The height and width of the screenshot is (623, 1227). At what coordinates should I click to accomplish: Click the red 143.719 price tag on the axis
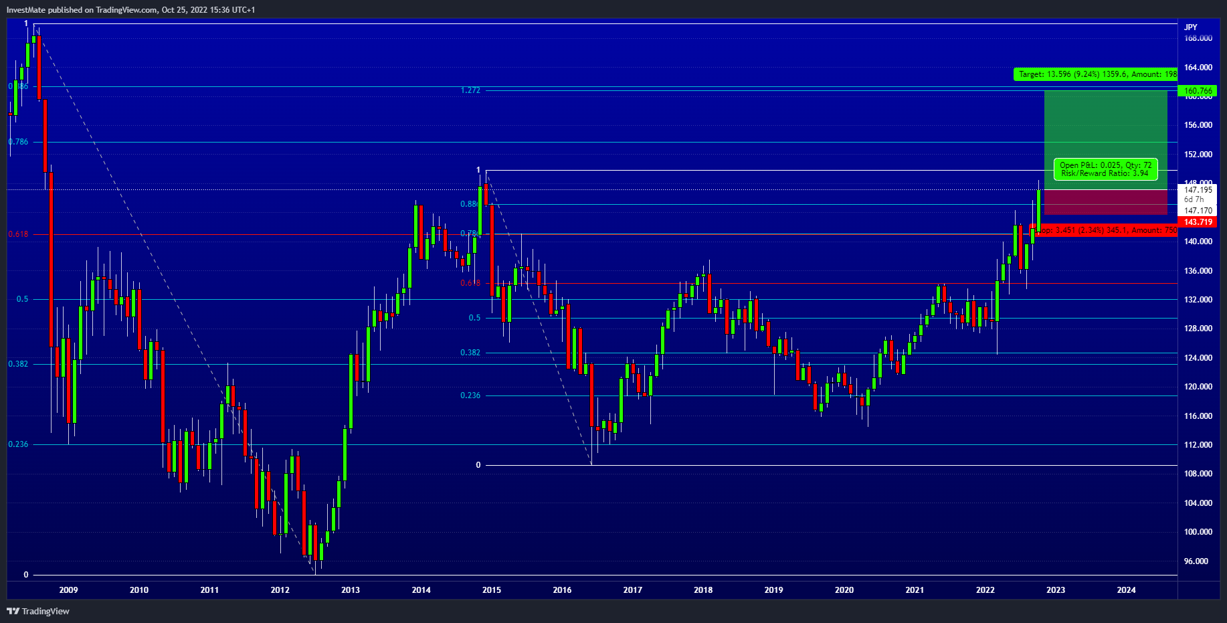[x=1198, y=222]
